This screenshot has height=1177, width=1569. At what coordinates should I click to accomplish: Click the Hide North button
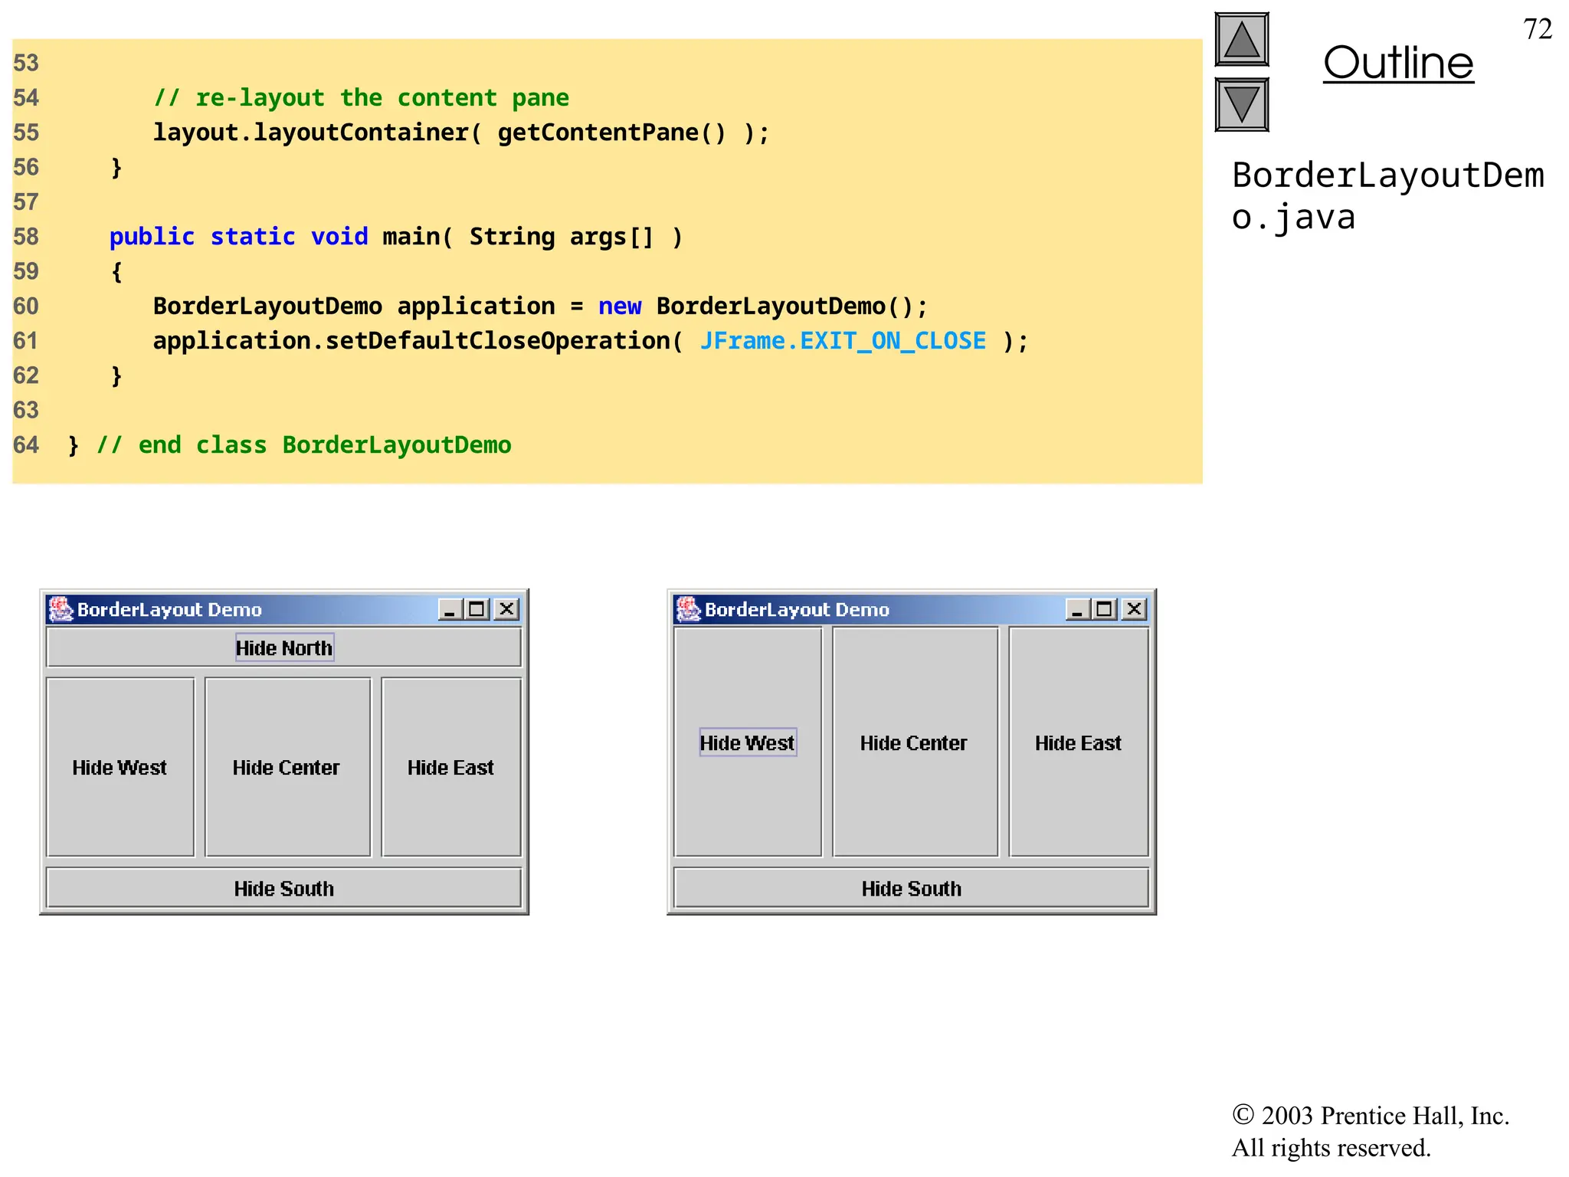(284, 648)
